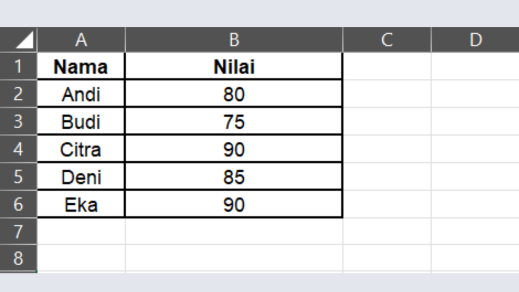
Task: Select row 2 header
Action: pyautogui.click(x=18, y=94)
